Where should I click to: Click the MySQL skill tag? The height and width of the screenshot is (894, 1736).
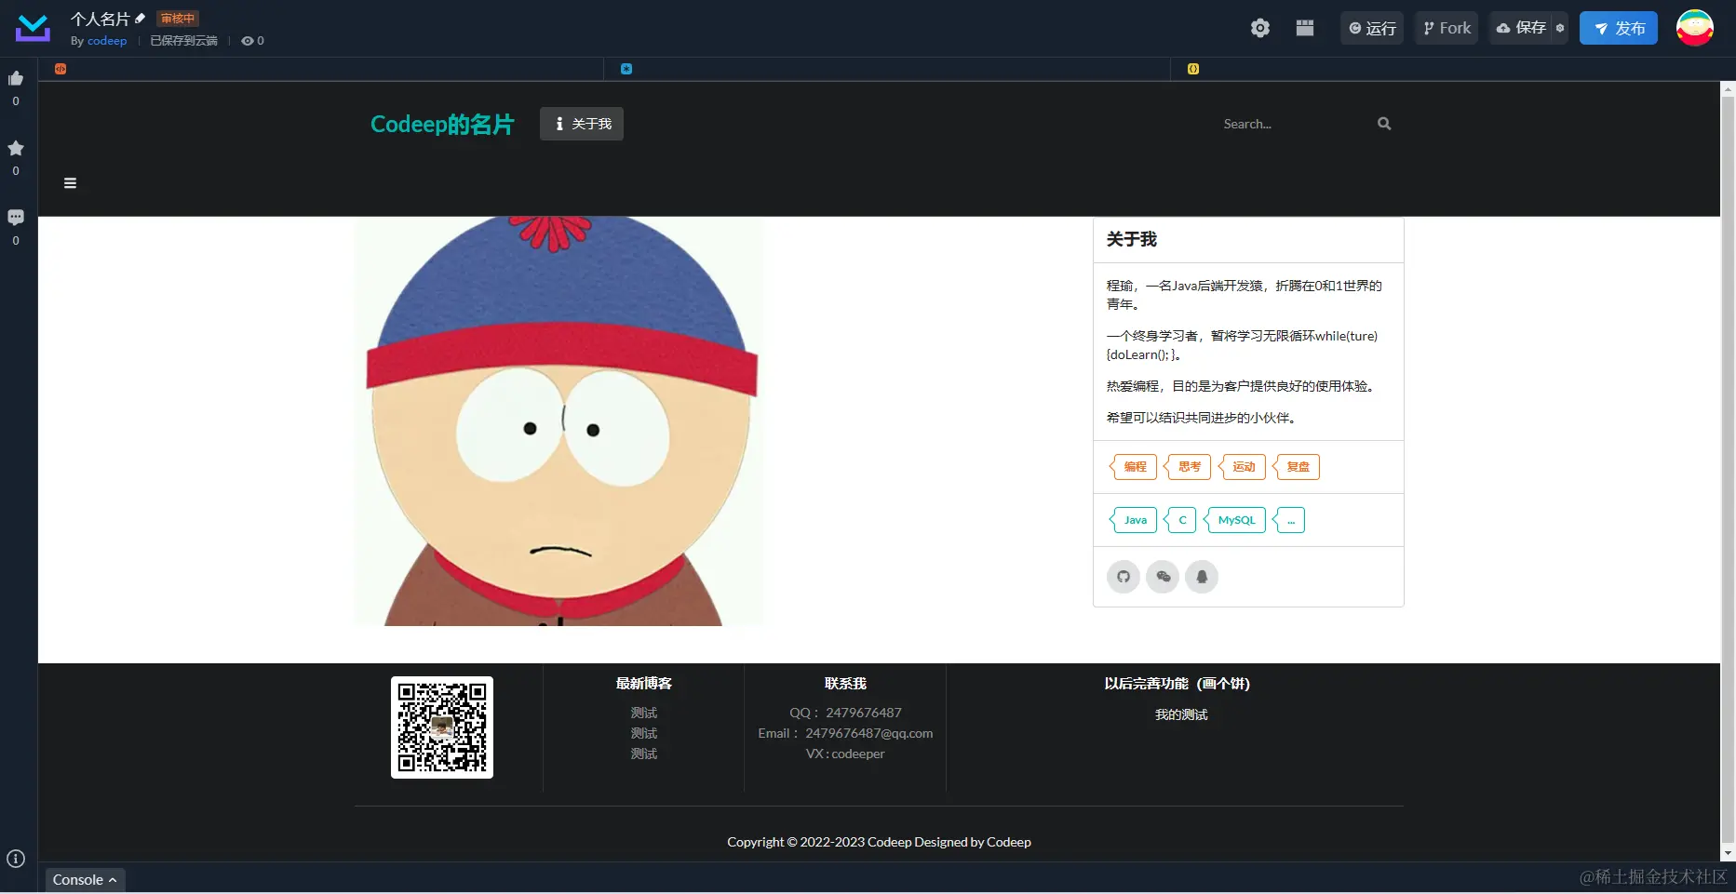click(1234, 520)
